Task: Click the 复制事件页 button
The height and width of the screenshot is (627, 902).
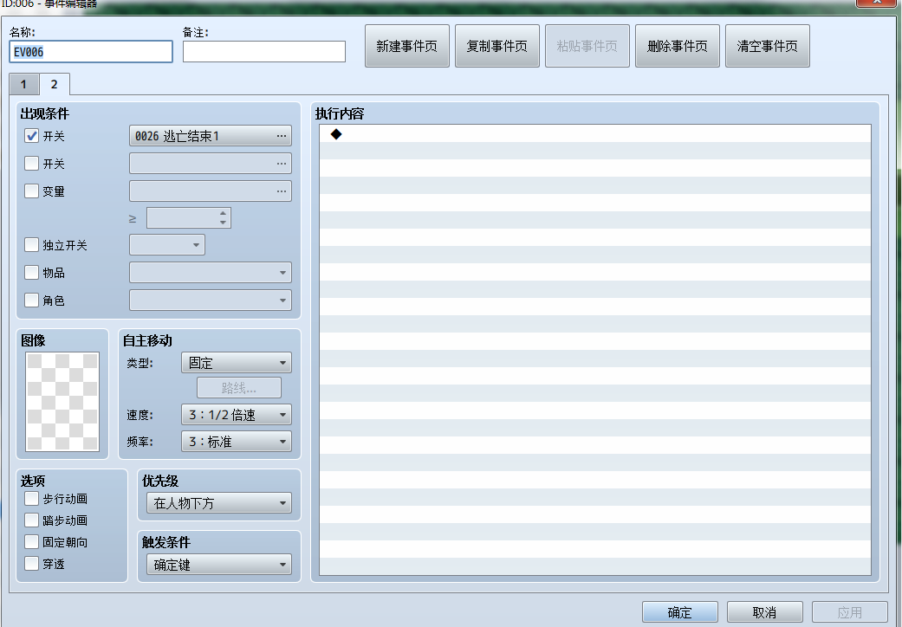Action: (x=497, y=46)
